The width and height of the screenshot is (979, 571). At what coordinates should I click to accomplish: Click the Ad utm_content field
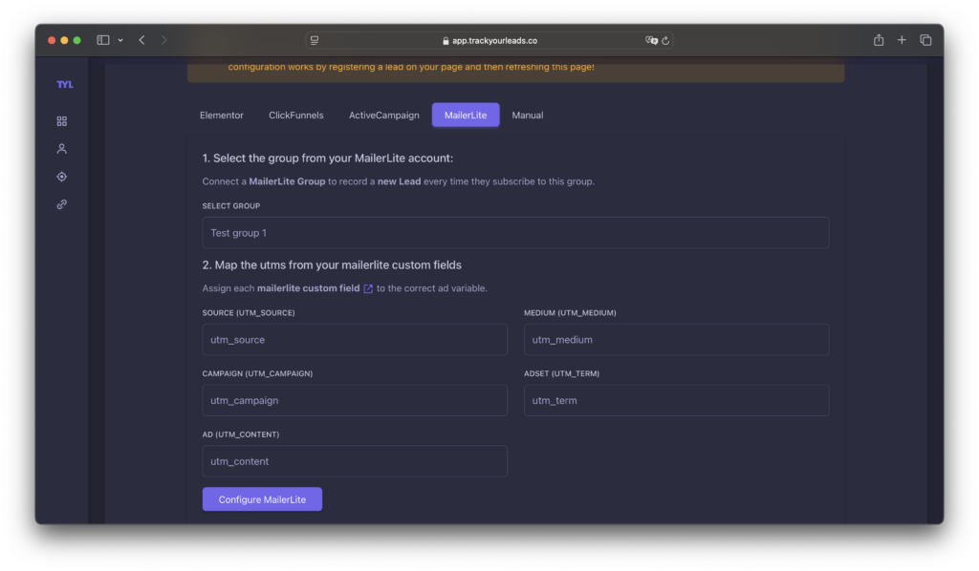point(355,461)
